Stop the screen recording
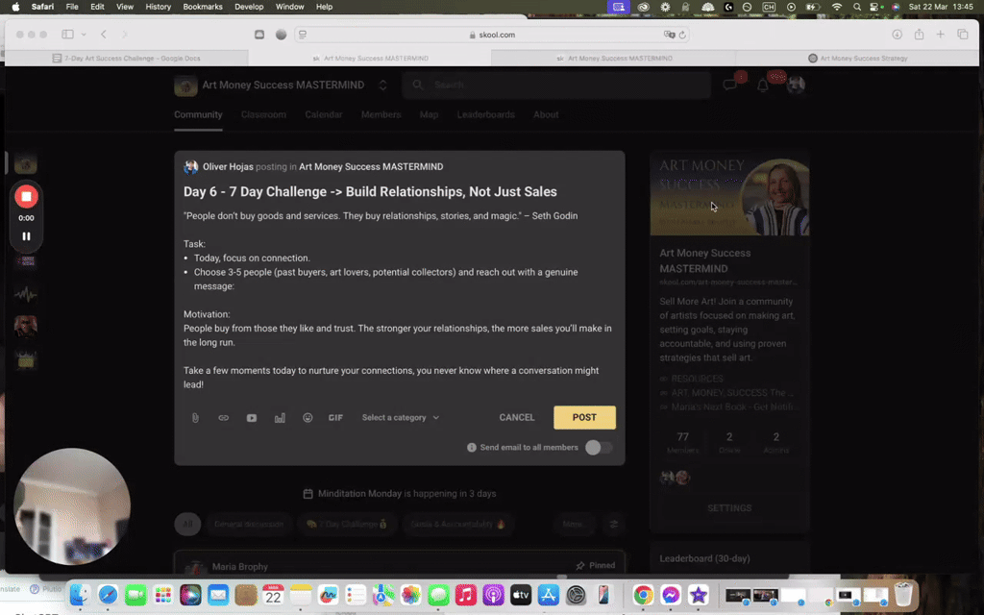Image resolution: width=984 pixels, height=615 pixels. [x=26, y=196]
